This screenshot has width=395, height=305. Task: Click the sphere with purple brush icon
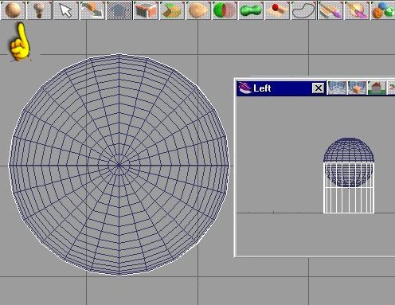pyautogui.click(x=357, y=10)
